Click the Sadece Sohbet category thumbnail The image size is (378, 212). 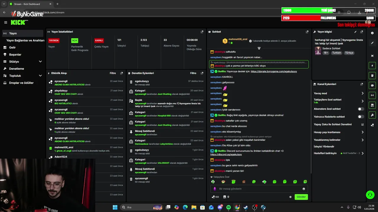(x=318, y=50)
